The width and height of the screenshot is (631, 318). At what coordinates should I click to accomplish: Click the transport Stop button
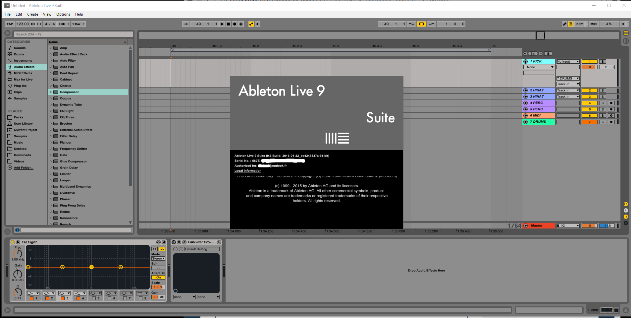tap(228, 24)
